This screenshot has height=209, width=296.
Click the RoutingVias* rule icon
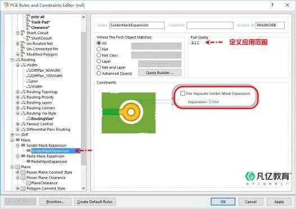pyautogui.click(x=29, y=119)
